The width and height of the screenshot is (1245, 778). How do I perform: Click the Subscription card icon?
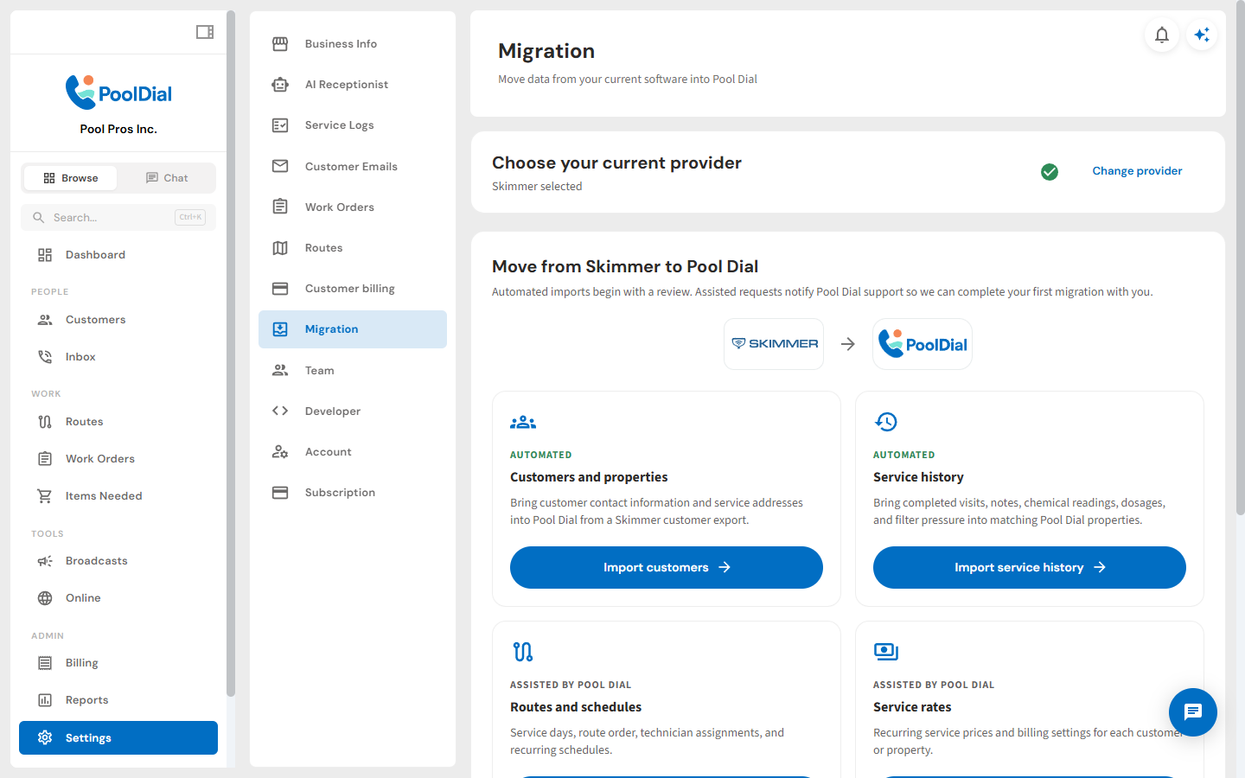coord(280,493)
